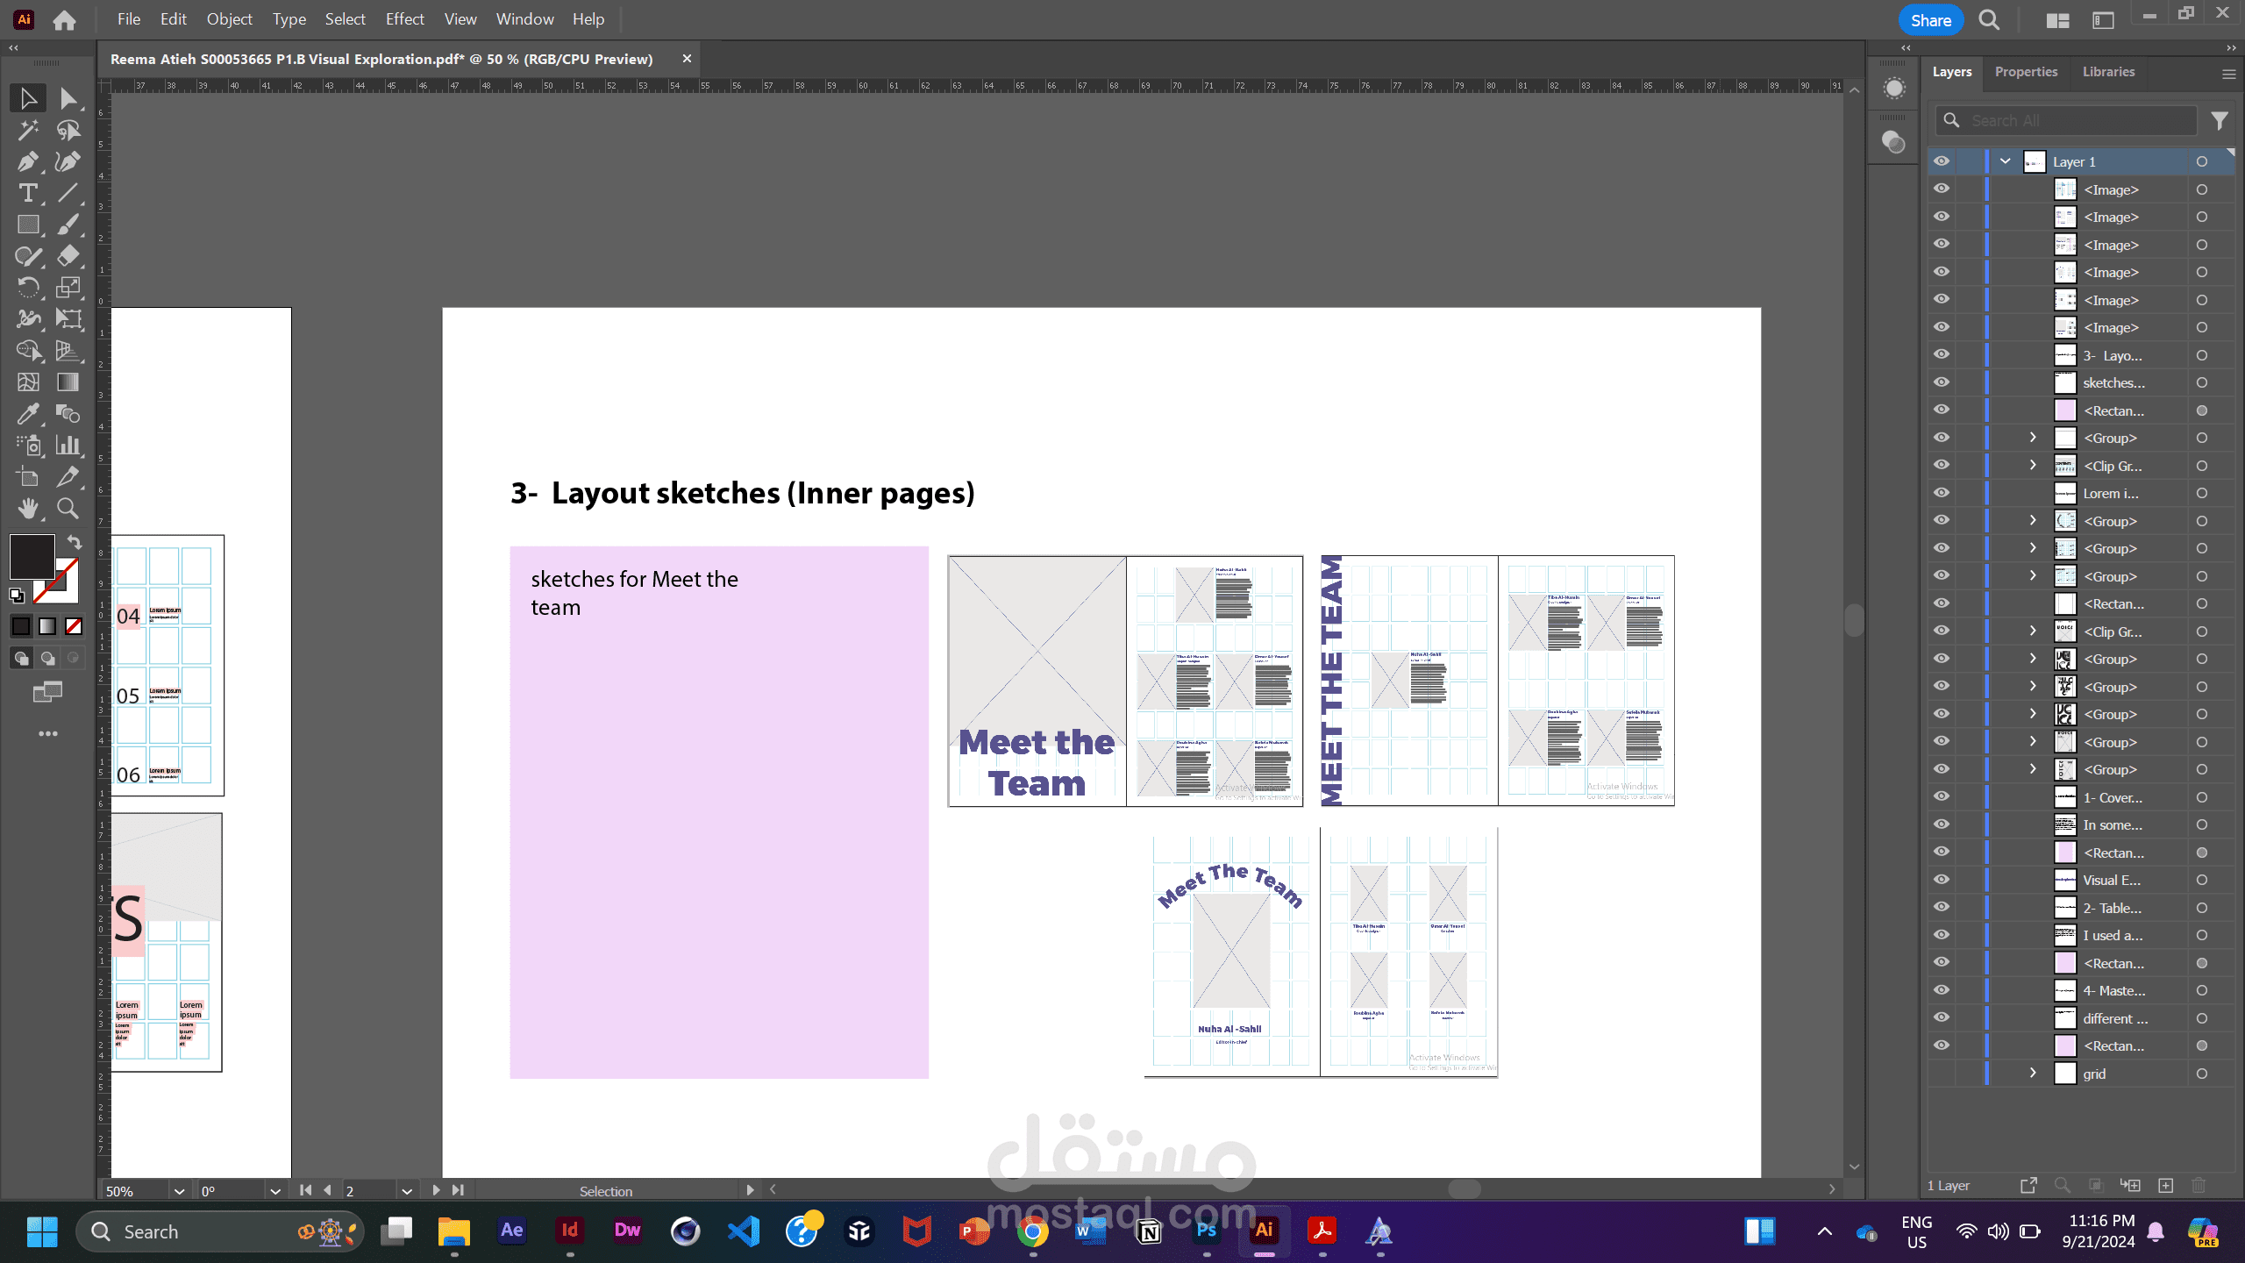The width and height of the screenshot is (2245, 1263).
Task: Expand the grid sublayer
Action: point(2033,1074)
